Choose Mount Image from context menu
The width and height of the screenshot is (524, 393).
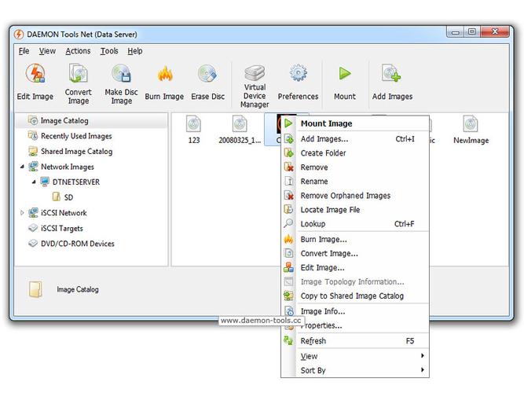(x=326, y=123)
